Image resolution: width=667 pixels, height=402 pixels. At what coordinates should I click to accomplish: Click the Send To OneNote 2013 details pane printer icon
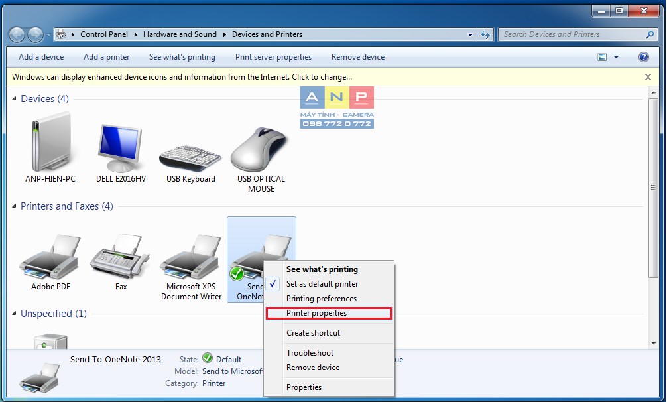[40, 377]
